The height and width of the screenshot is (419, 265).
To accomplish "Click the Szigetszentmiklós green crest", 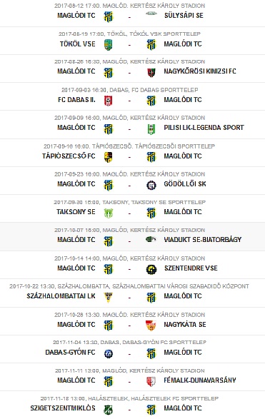I will click(109, 410).
